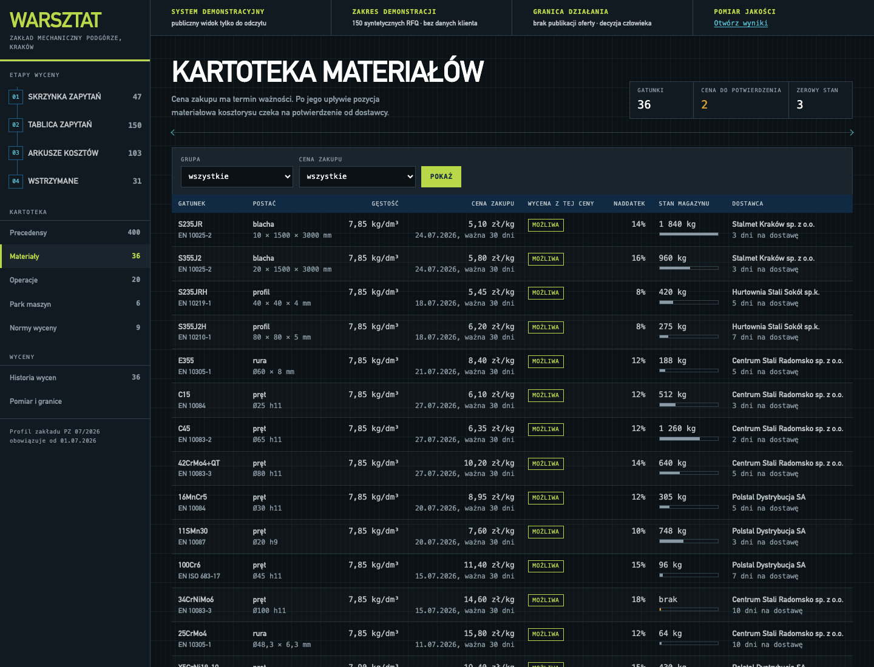This screenshot has width=874, height=667.
Task: Click supplier Polstal Dystrybucja SA in 16MnCr5 row
Action: tap(768, 497)
